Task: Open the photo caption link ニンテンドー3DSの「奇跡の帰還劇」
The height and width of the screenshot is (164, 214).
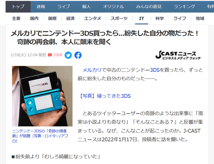Action: point(40,136)
